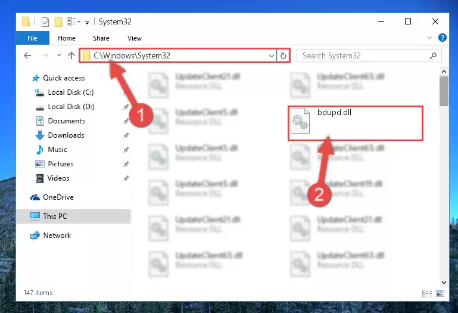Viewport: 458px width, 313px height.
Task: Click the Music note icon
Action: 40,150
